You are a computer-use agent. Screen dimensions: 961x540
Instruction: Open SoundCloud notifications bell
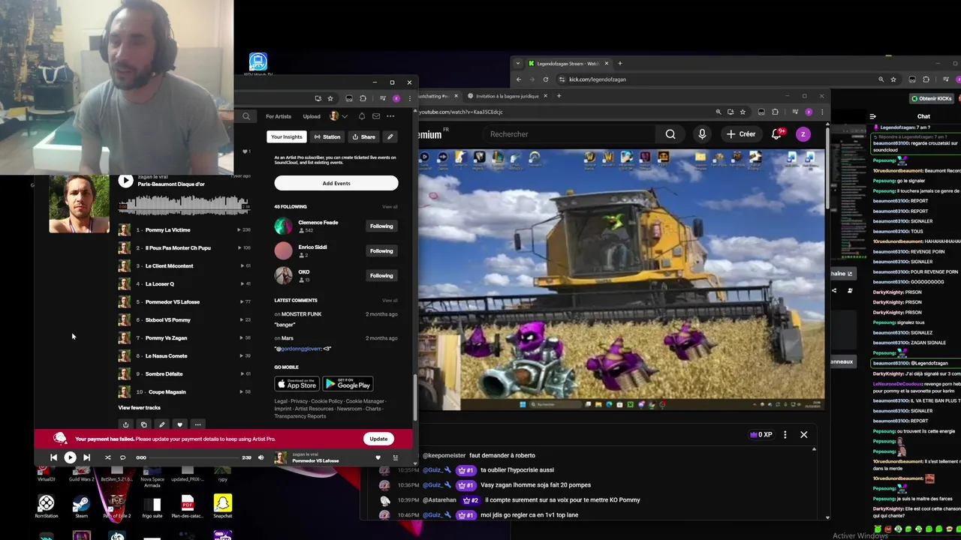click(x=362, y=116)
